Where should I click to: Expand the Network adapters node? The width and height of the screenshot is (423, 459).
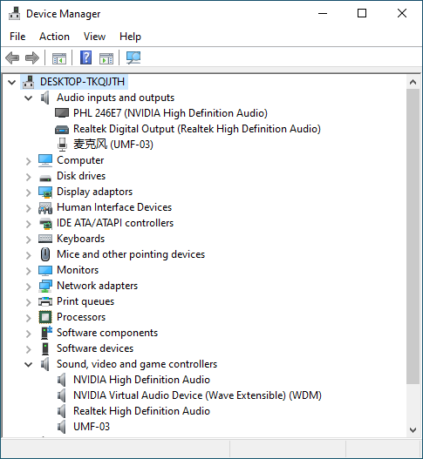pyautogui.click(x=29, y=287)
